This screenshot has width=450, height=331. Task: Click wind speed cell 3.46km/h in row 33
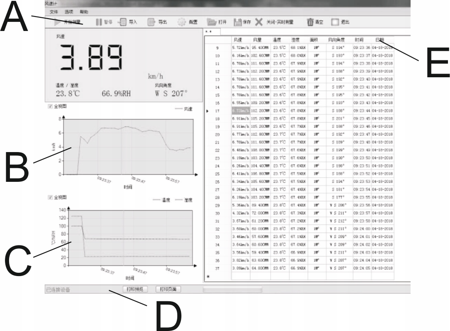(241, 237)
